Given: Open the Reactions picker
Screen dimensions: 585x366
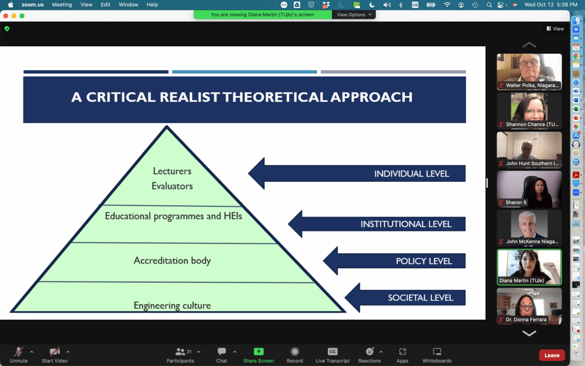Looking at the screenshot, I should pyautogui.click(x=369, y=352).
